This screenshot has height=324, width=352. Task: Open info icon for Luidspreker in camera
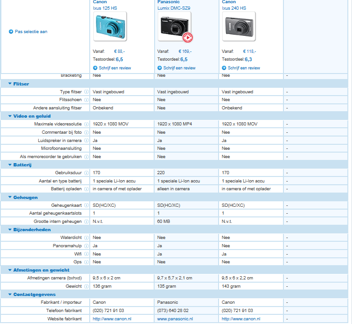[86, 141]
